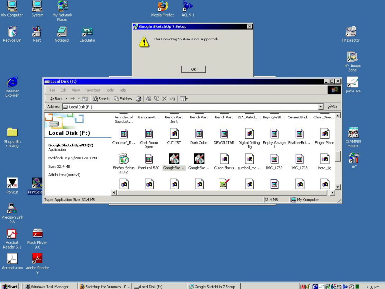This screenshot has height=289, width=385.
Task: Open the System desktop shortcut
Action: tap(37, 9)
